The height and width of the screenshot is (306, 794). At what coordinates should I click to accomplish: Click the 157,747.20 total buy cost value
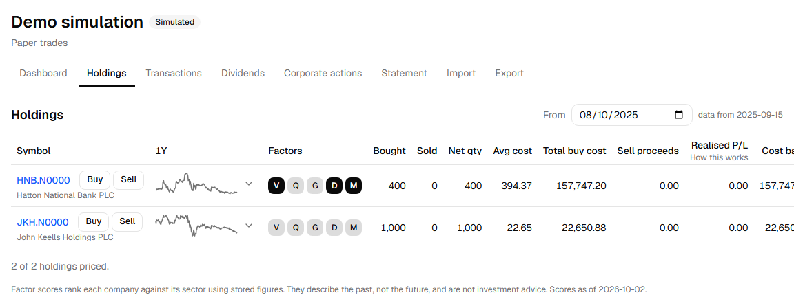coord(581,186)
